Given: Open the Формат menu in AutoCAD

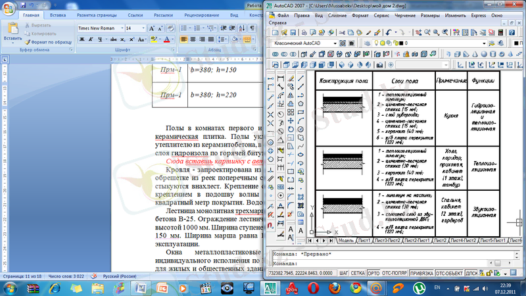Looking at the screenshot, I should [360, 14].
